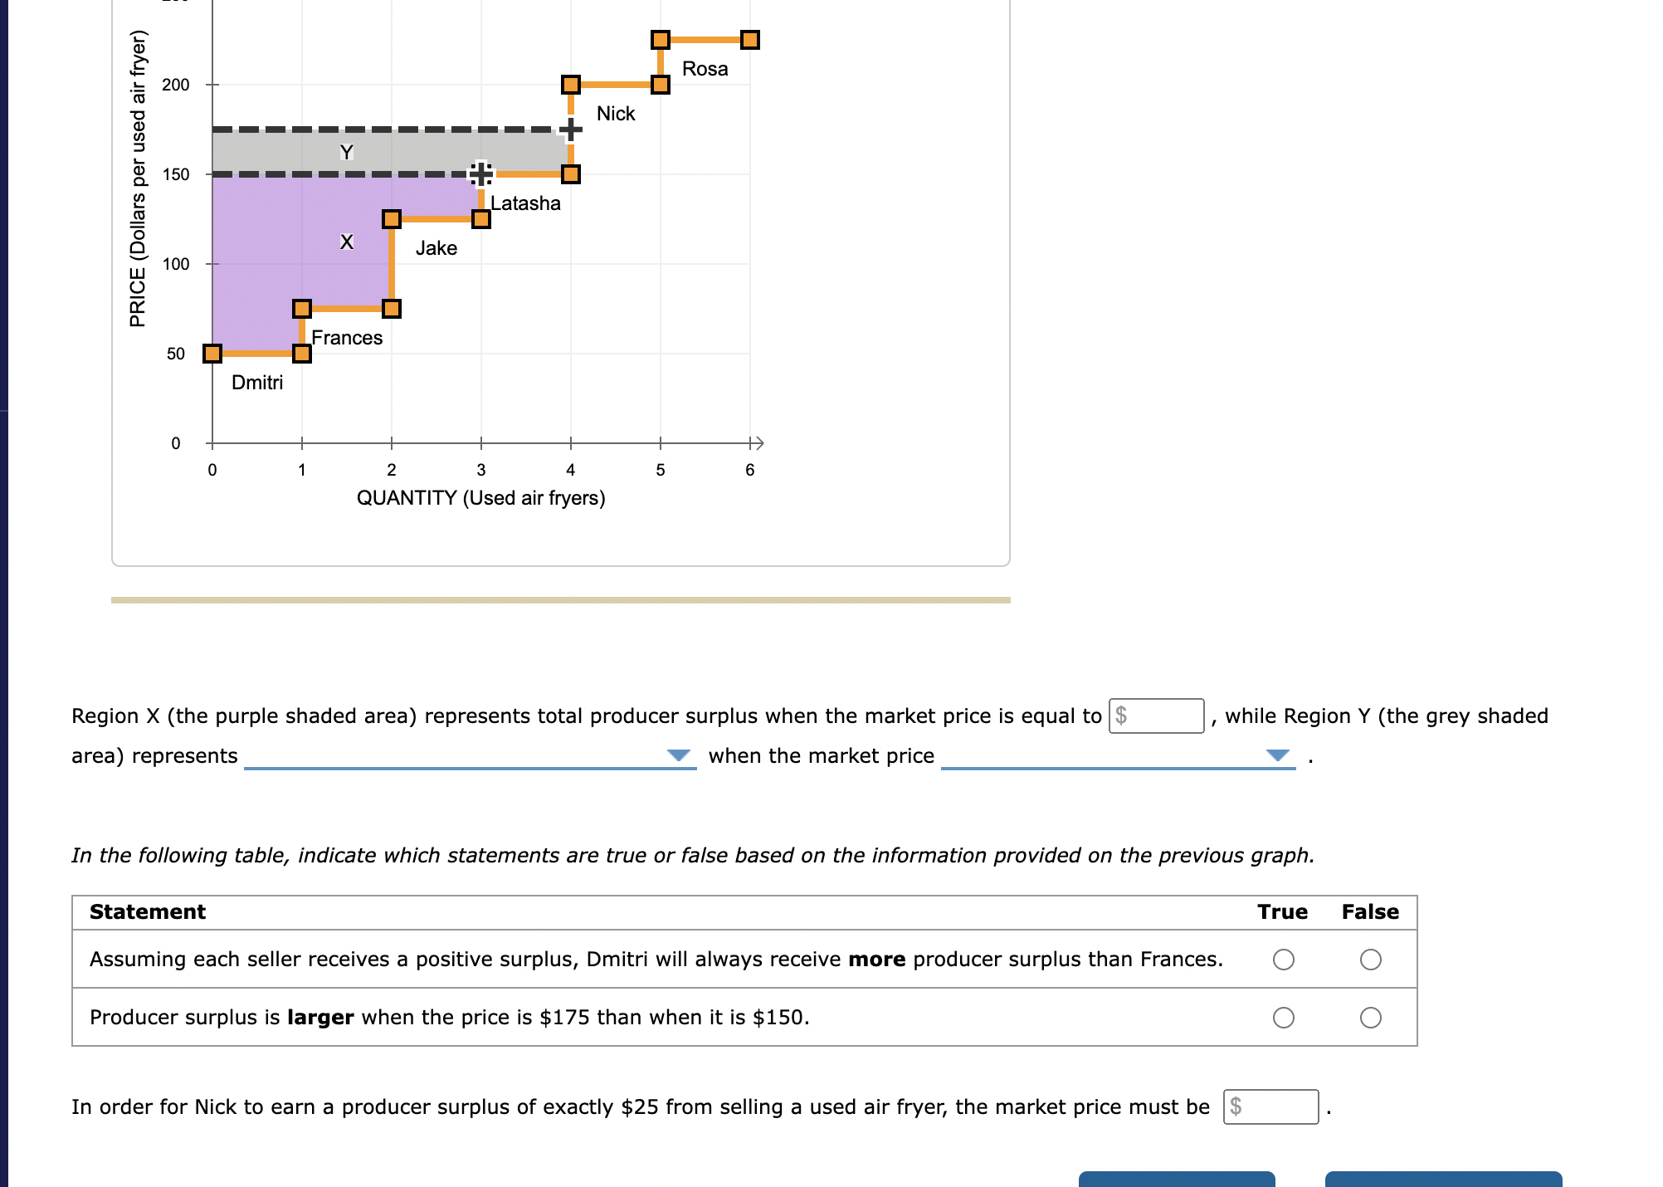Select True for larger producer surplus statement
1663x1187 pixels.
tap(1283, 1018)
